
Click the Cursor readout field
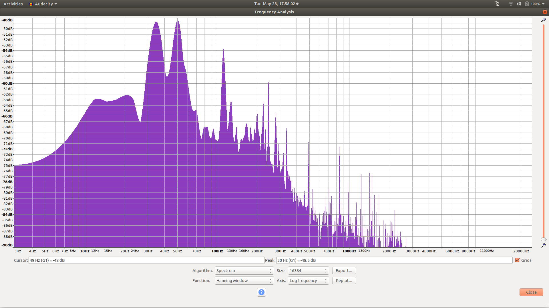pos(146,260)
